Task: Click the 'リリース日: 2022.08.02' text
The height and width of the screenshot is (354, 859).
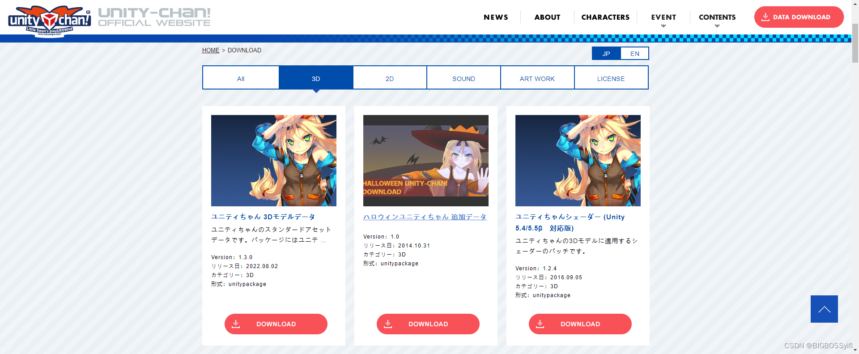Action: [x=245, y=266]
